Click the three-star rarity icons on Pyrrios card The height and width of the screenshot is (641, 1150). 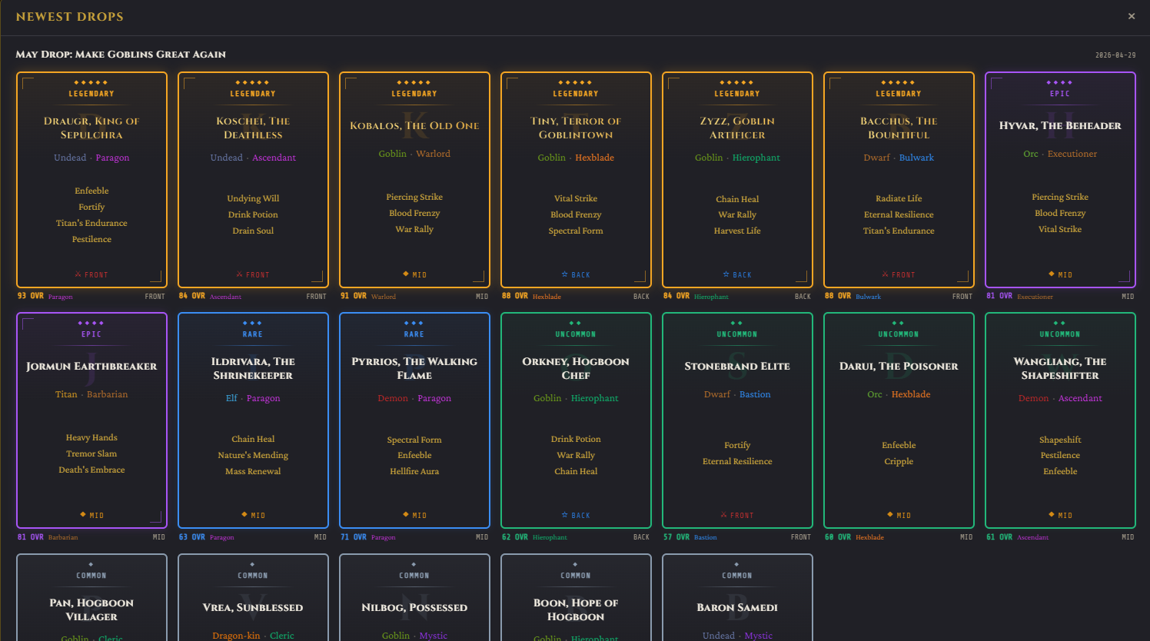[x=414, y=323]
